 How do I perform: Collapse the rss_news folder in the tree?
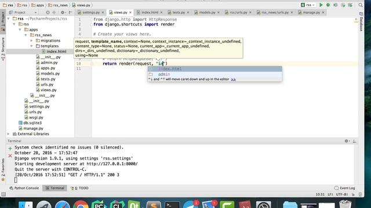(26, 35)
